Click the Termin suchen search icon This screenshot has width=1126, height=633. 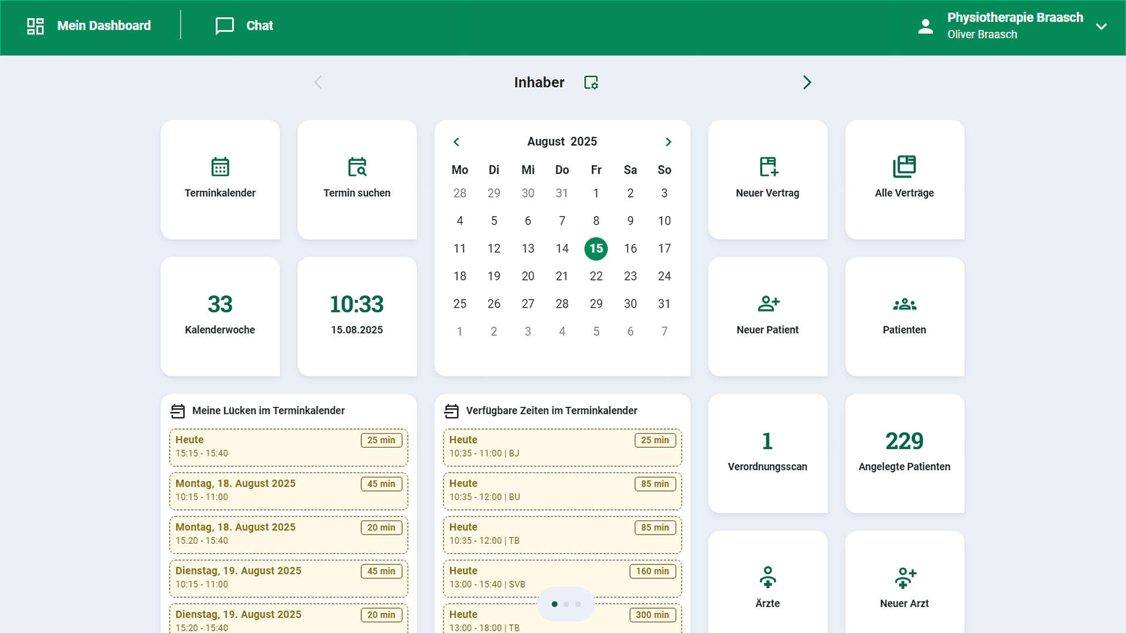(x=357, y=168)
